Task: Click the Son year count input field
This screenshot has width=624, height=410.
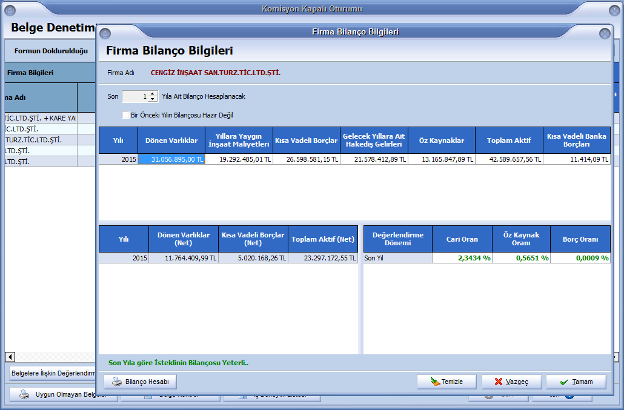Action: tap(134, 96)
